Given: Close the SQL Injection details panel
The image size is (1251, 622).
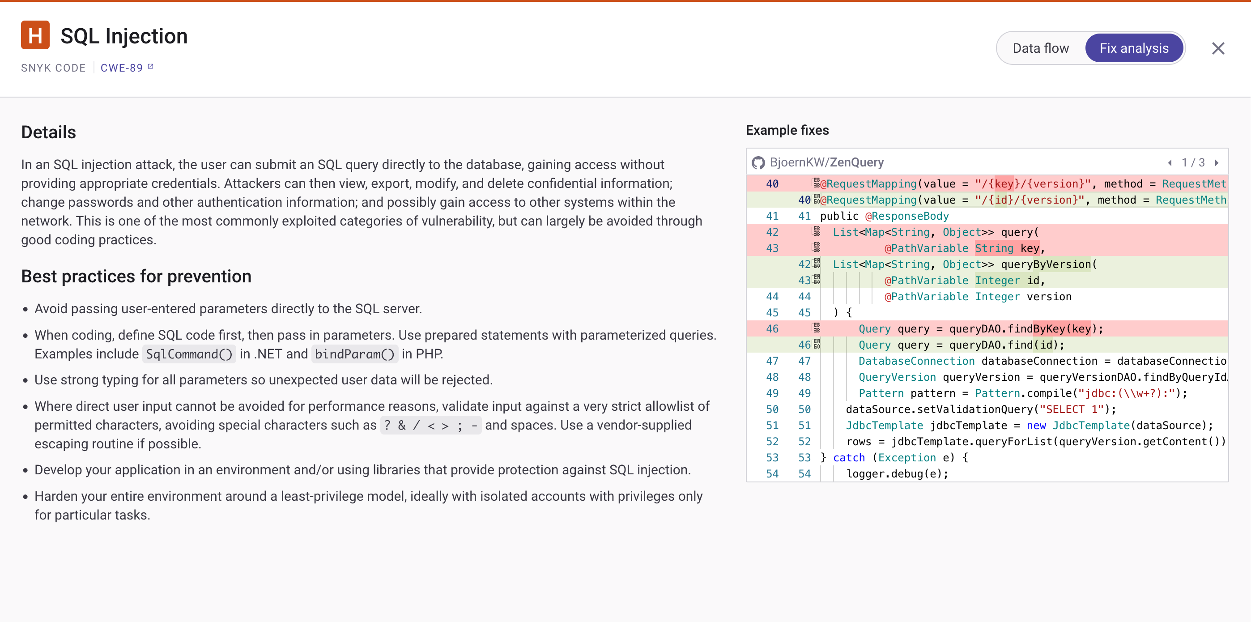Looking at the screenshot, I should 1218,48.
